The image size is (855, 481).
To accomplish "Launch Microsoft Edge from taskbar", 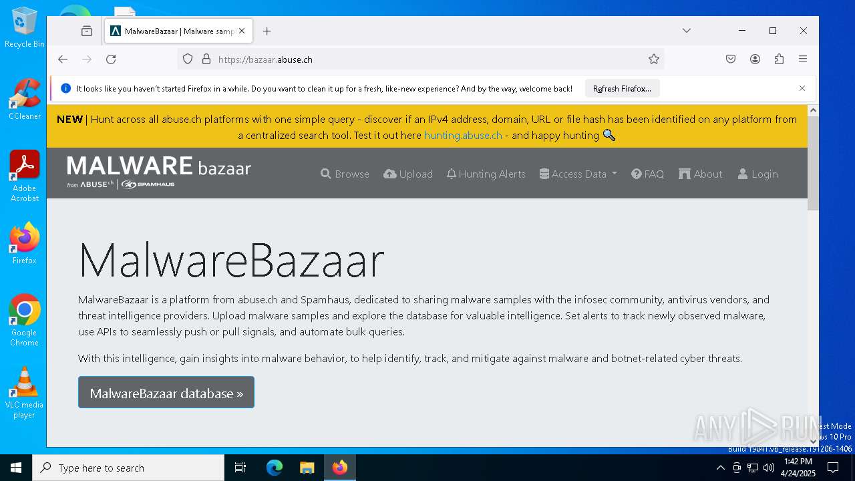I will click(275, 468).
